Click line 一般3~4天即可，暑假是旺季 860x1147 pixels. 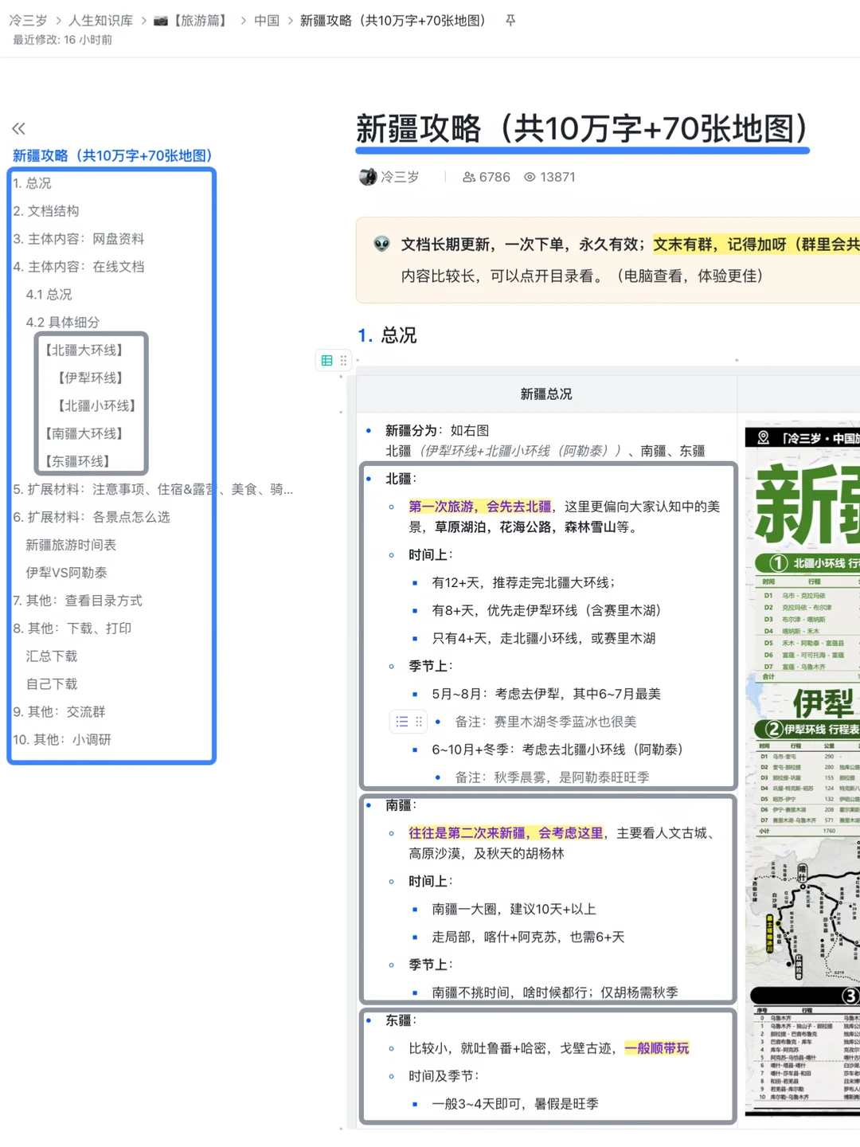pos(515,1105)
